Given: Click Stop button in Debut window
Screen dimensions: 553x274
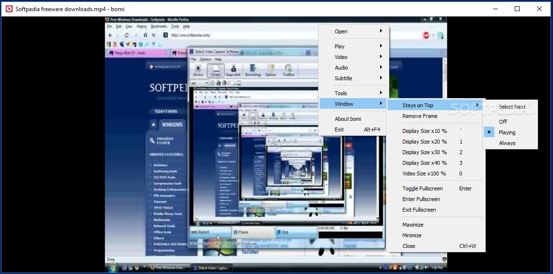Looking at the screenshot, I should [x=296, y=232].
